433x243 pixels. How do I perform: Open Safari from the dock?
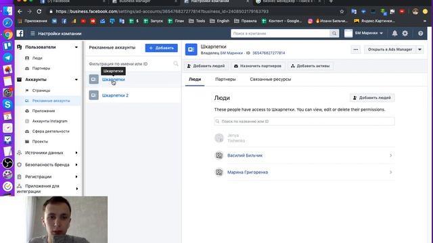(x=7, y=22)
